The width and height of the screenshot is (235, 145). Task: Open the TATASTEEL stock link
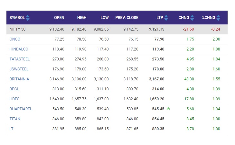pyautogui.click(x=20, y=59)
